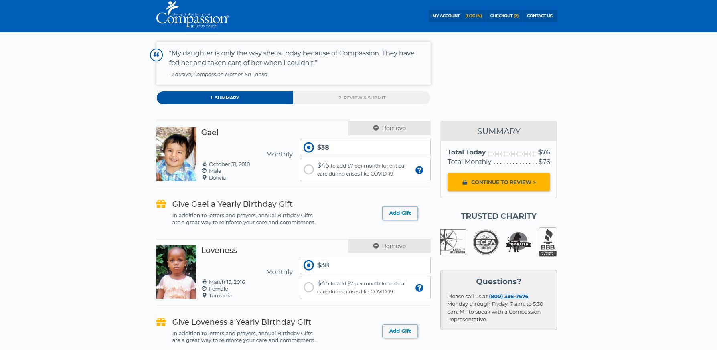The image size is (717, 350).
Task: Click the help question icon in Loveness's $45 option
Action: (x=419, y=288)
